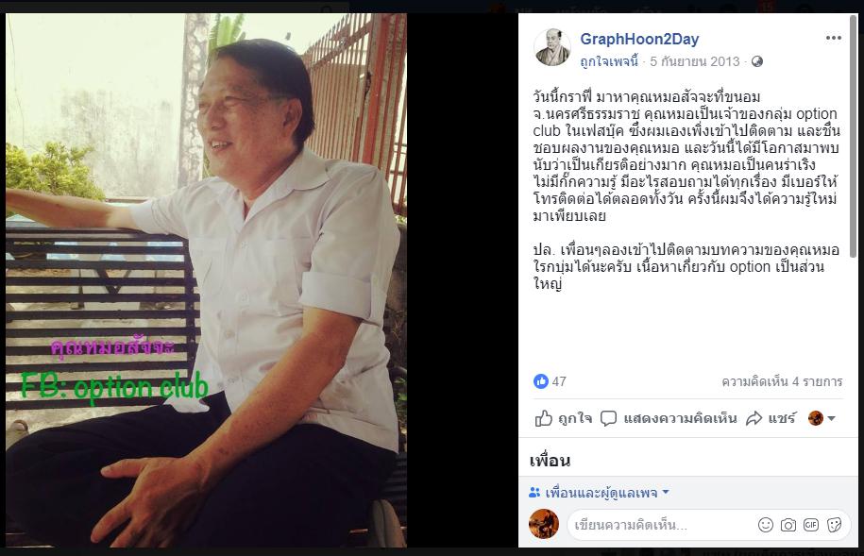The height and width of the screenshot is (556, 864).
Task: Click inside the เขียนความคิดเห็น comment field
Action: 661,525
